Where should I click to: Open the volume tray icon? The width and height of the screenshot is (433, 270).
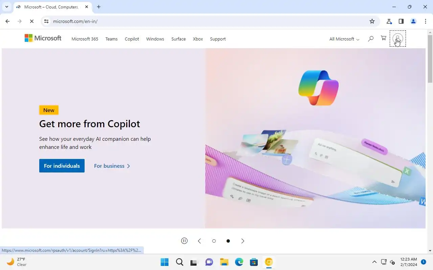click(x=392, y=262)
